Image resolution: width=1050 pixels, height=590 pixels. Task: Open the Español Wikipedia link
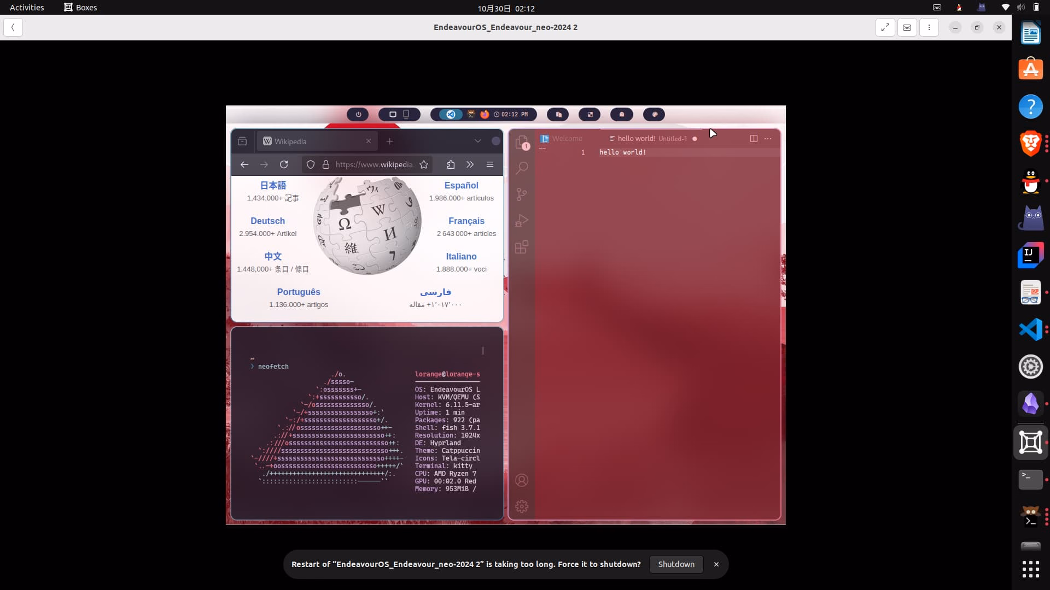tap(461, 186)
